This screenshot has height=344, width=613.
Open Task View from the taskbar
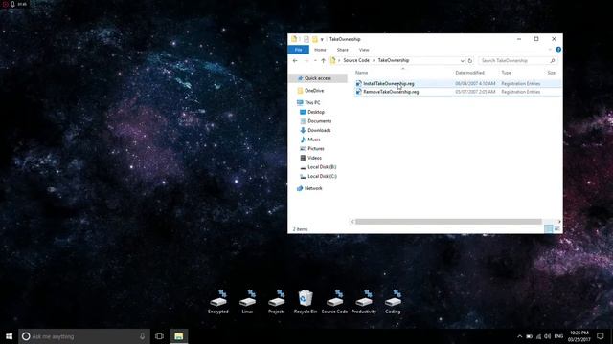[159, 336]
